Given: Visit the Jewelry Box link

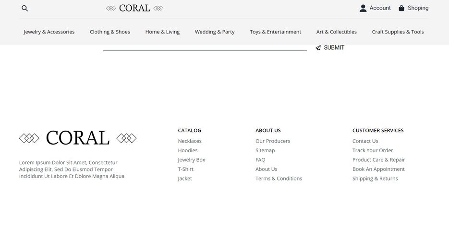Looking at the screenshot, I should pos(191,160).
